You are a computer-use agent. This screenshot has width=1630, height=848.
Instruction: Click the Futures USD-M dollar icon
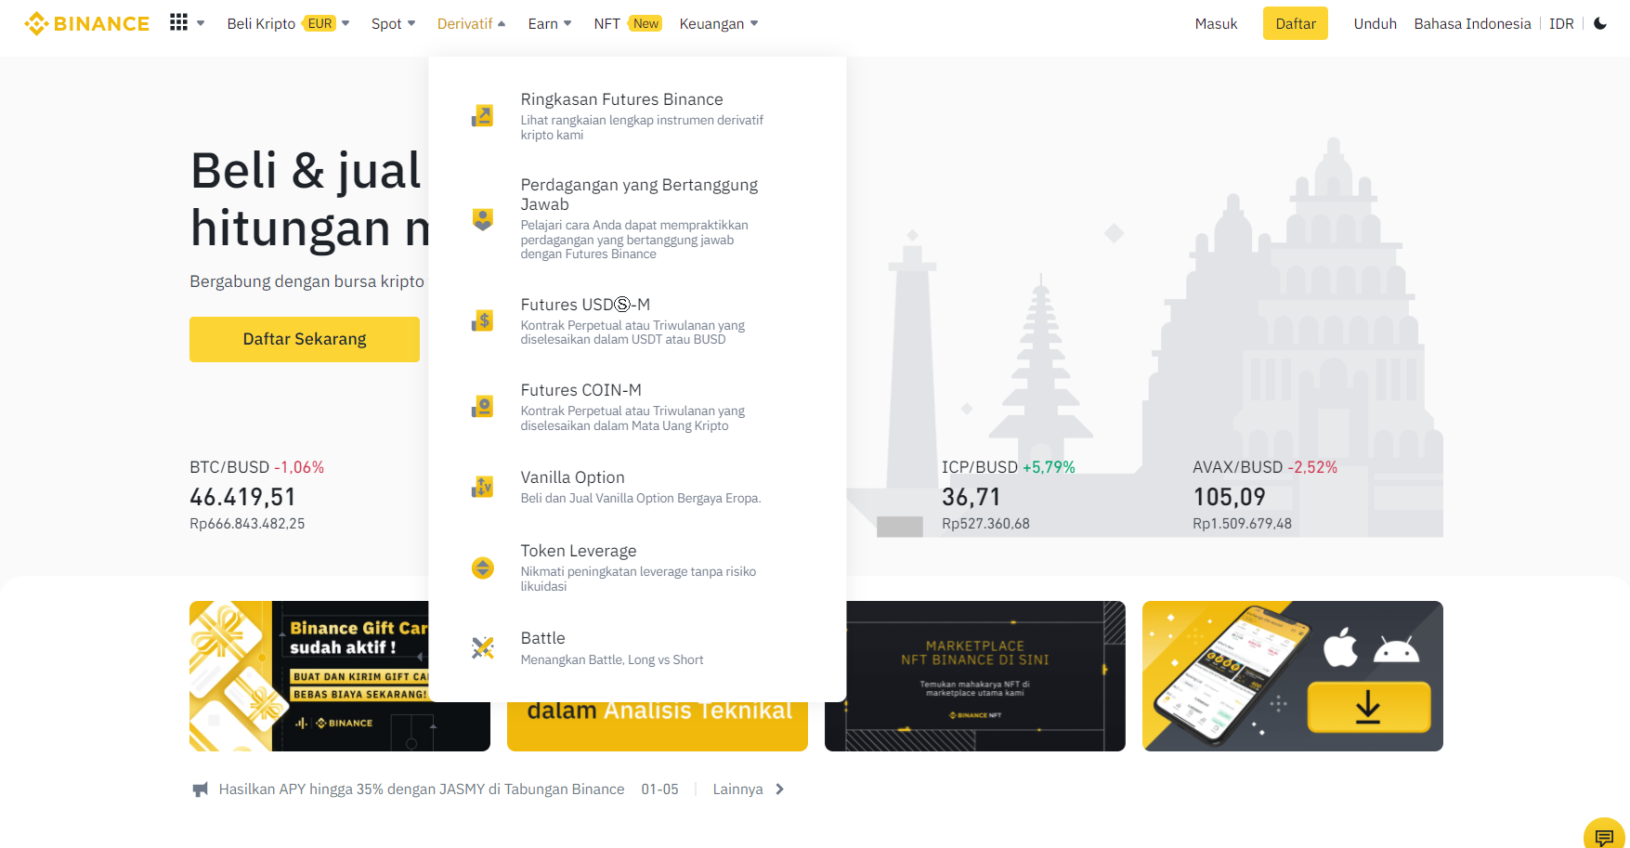[483, 321]
